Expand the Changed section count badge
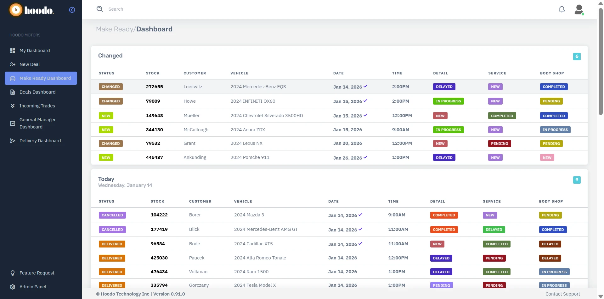 (577, 56)
